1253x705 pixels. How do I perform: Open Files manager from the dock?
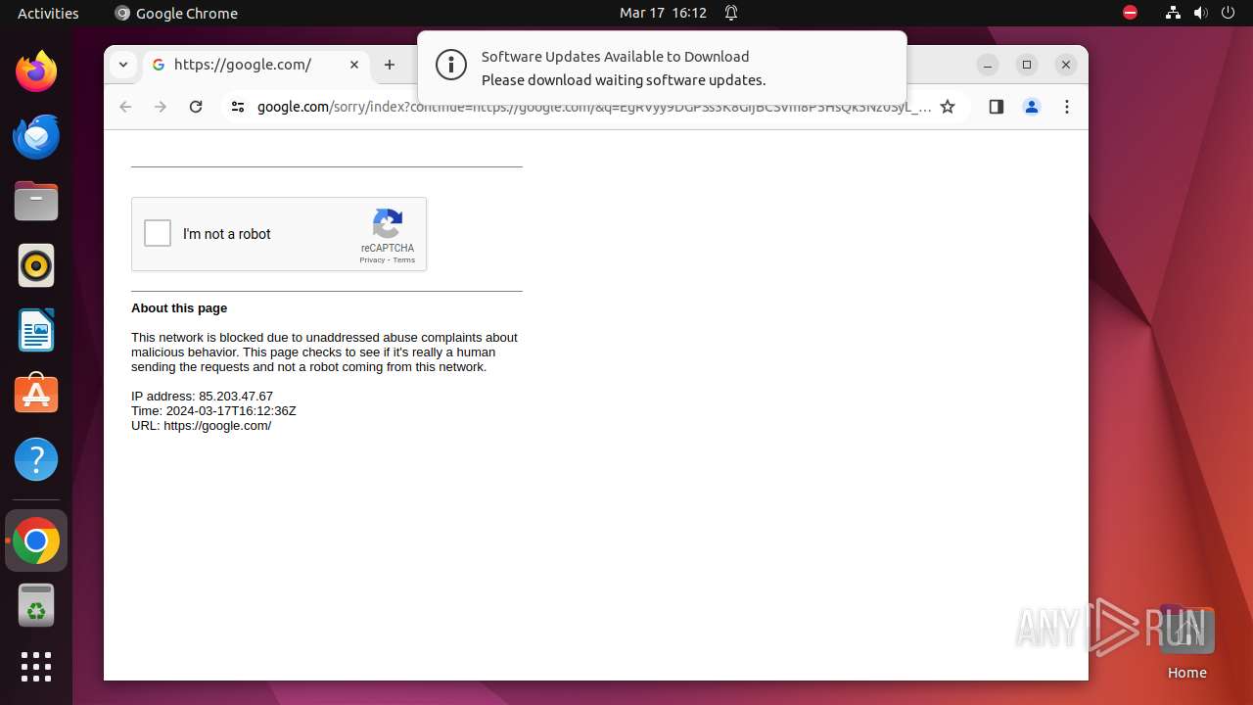[x=36, y=202]
